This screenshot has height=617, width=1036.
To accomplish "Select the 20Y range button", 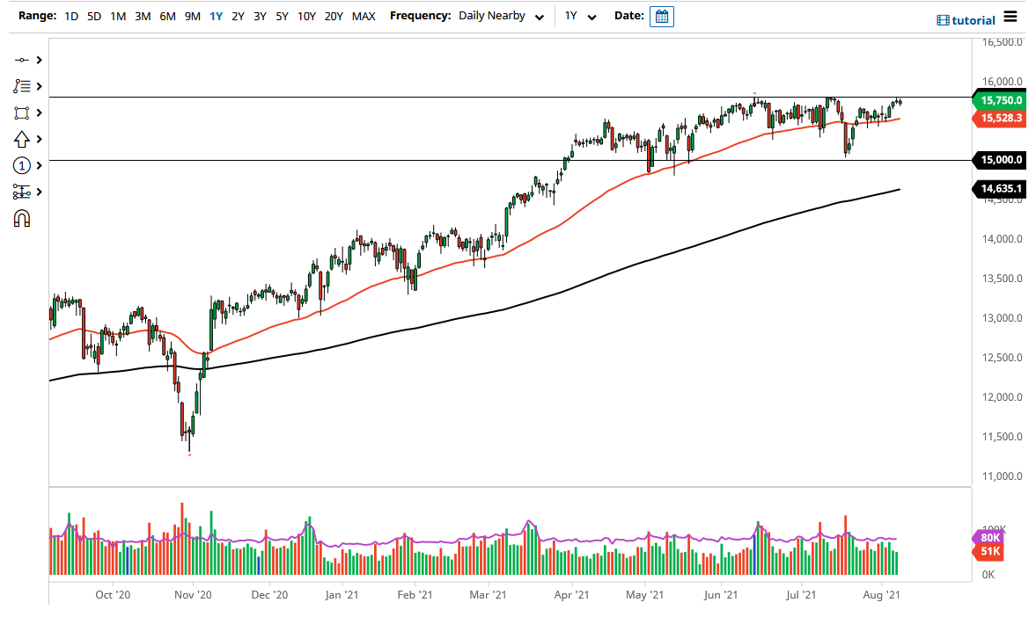I will point(334,16).
